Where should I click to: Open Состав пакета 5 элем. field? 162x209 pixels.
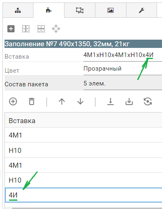pos(123,83)
